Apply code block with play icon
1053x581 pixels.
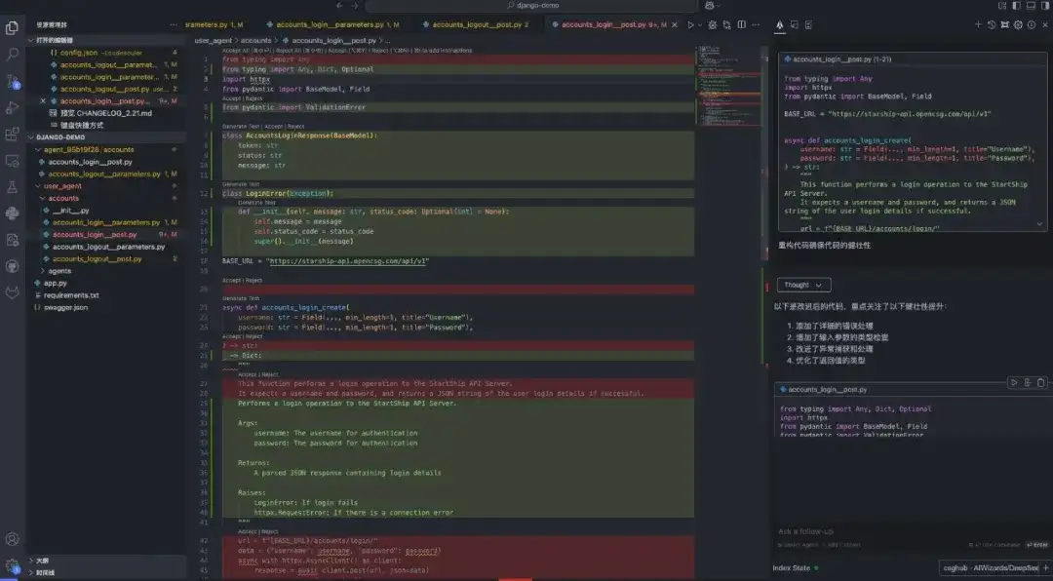pos(1014,383)
